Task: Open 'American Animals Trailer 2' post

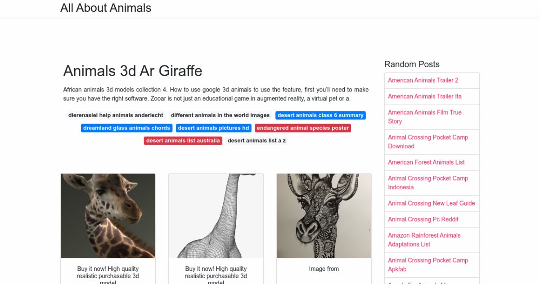Action: point(423,80)
